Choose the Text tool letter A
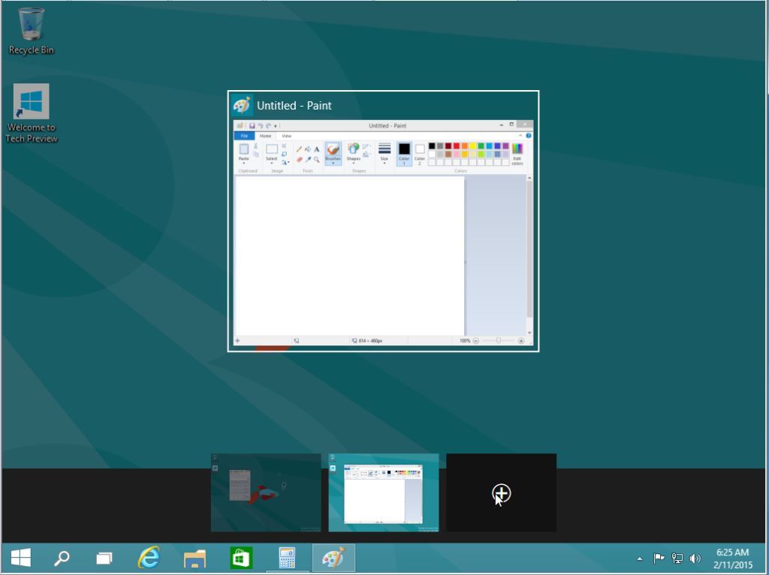769x575 pixels. 317,149
